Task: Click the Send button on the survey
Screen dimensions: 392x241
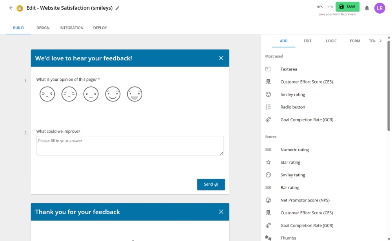Action: pos(211,184)
